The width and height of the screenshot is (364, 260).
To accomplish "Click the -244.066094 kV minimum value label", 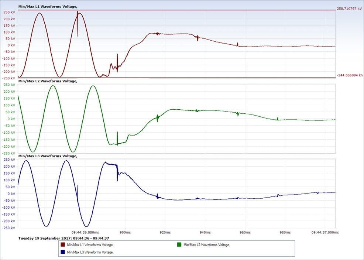I will (350, 75).
